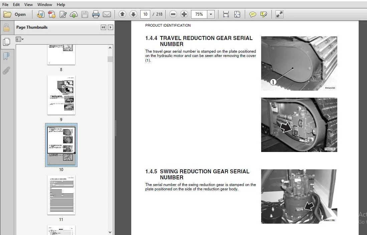
Task: Collapse the navigation pane with double arrows
Action: coord(104,27)
